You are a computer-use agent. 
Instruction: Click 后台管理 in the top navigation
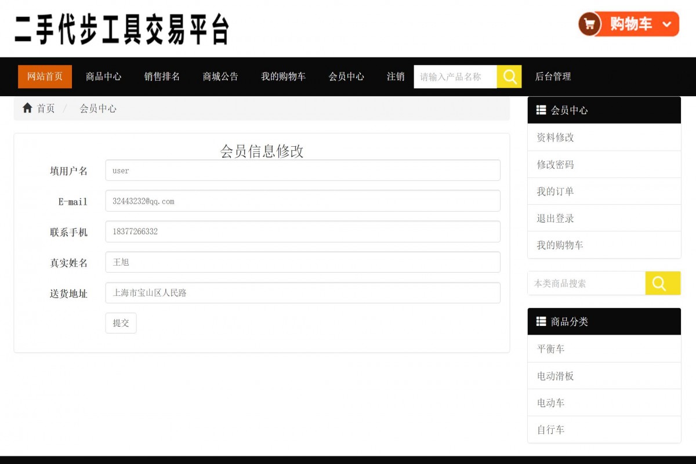[x=552, y=77]
